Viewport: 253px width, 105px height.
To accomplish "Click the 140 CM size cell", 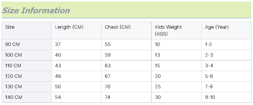I will pyautogui.click(x=14, y=97).
